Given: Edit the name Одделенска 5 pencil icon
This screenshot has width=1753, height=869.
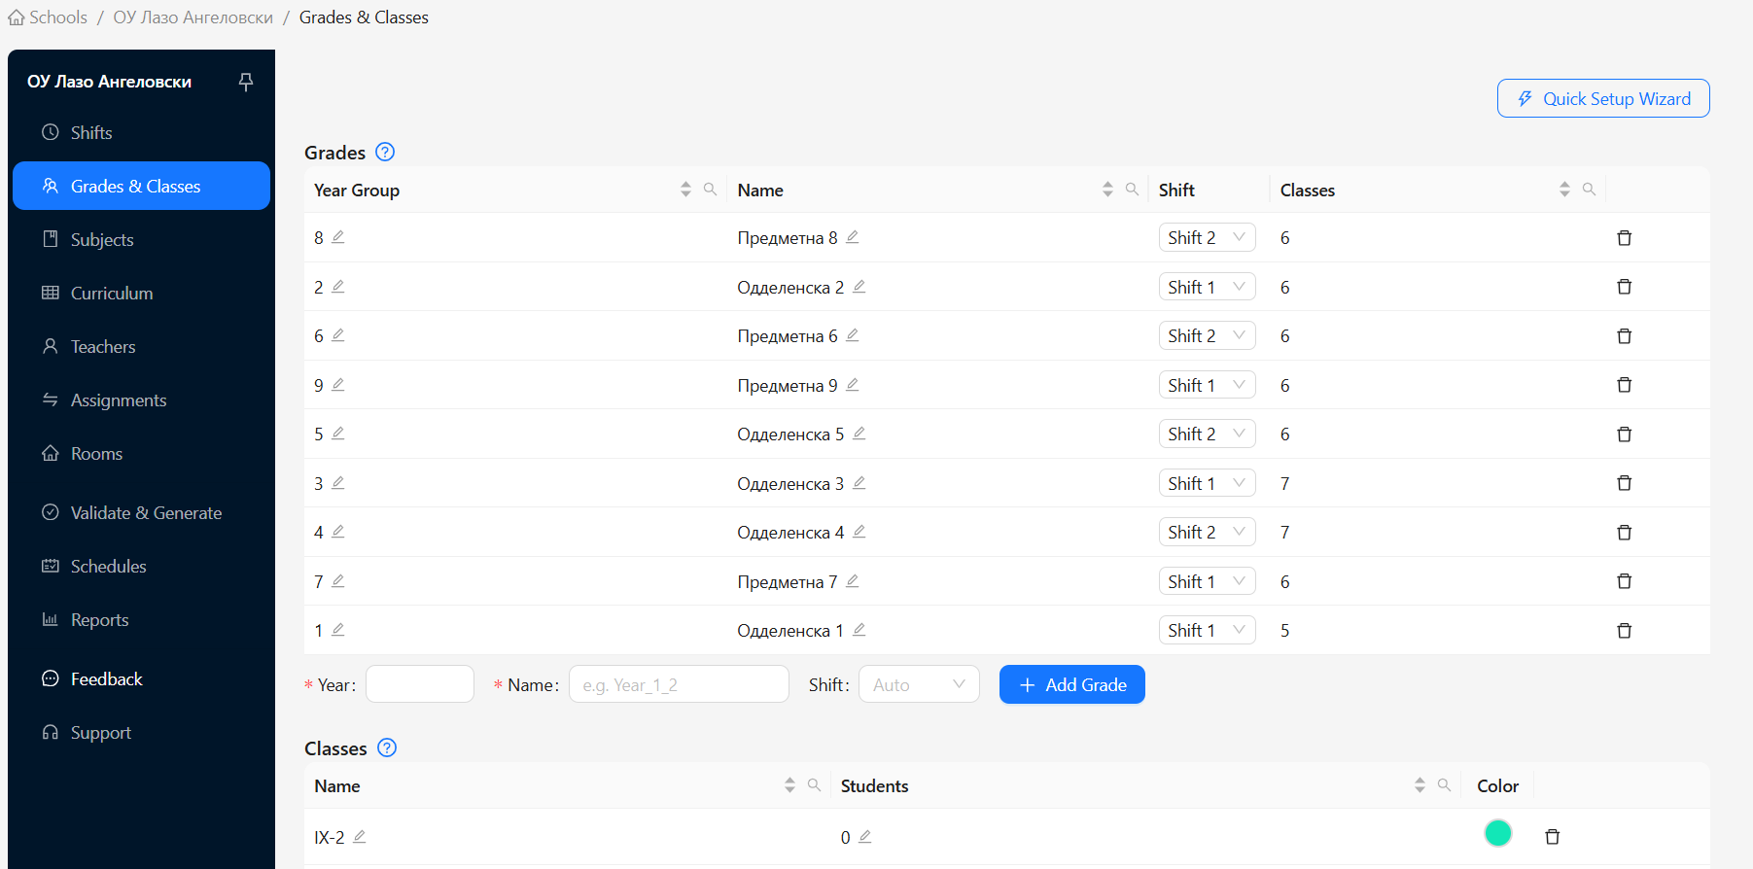Looking at the screenshot, I should coord(859,434).
